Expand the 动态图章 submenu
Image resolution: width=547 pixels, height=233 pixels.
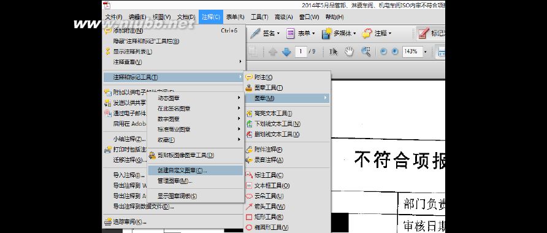(x=196, y=98)
